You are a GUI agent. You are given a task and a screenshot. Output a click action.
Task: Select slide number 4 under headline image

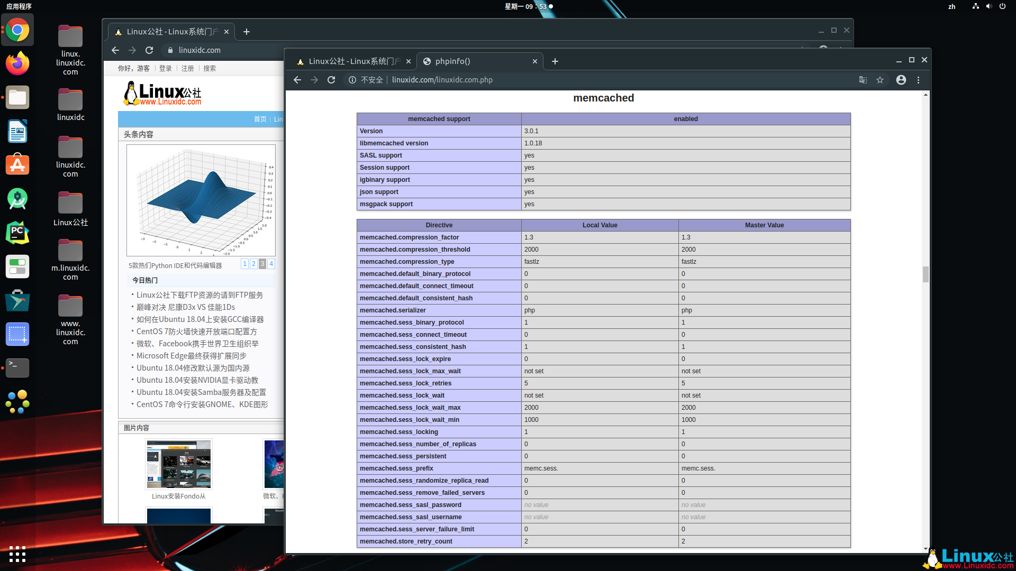(x=271, y=264)
